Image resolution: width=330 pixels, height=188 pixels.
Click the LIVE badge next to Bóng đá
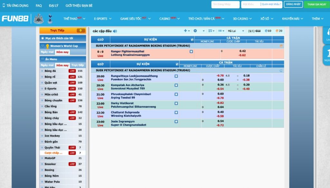pyautogui.click(x=72, y=71)
